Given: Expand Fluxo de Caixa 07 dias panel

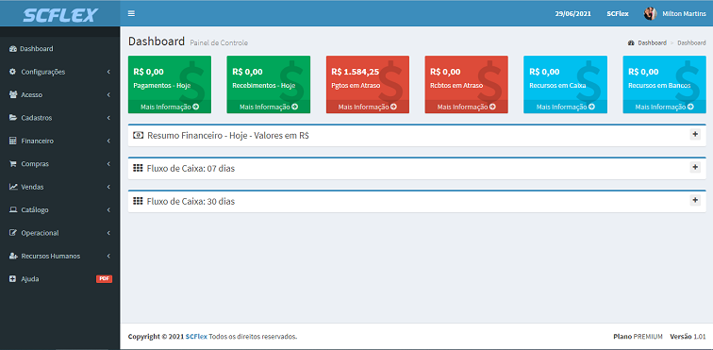Looking at the screenshot, I should click(695, 167).
